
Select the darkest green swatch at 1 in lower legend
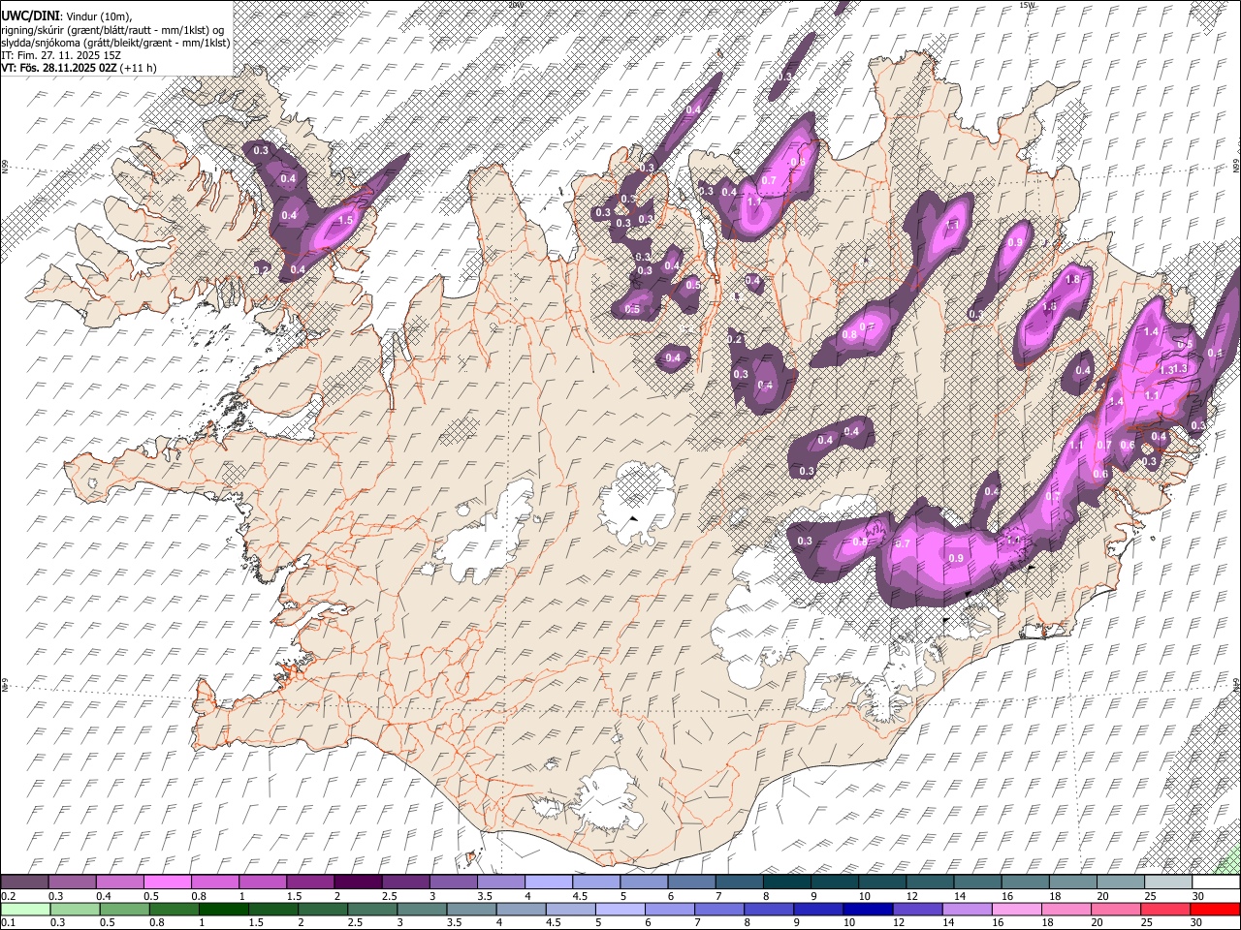(224, 909)
